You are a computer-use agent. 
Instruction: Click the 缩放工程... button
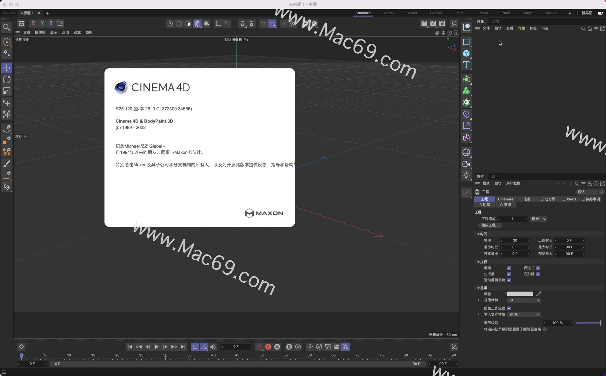490,225
